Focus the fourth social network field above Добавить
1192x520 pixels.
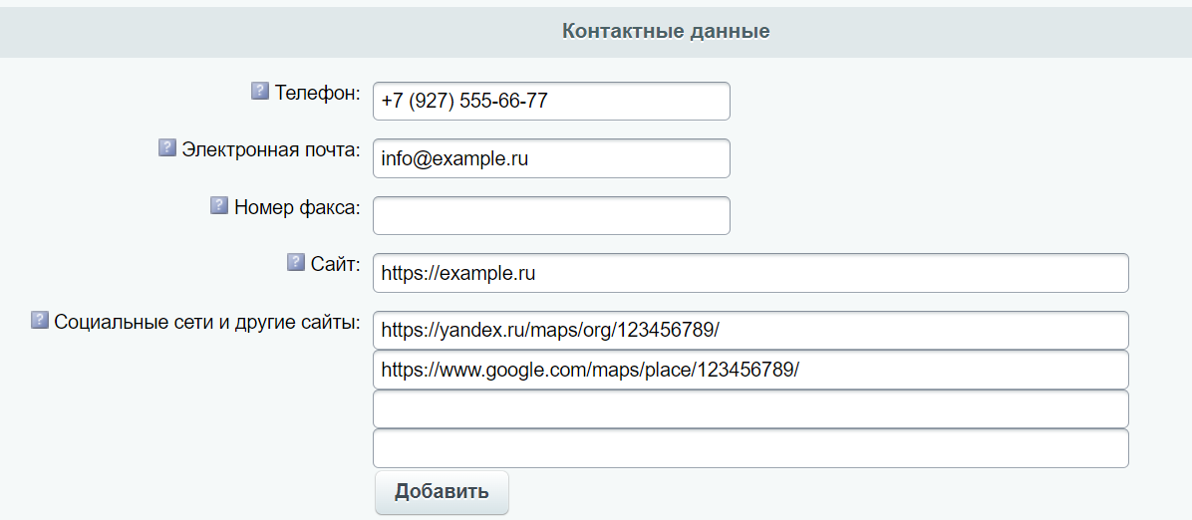click(x=750, y=448)
